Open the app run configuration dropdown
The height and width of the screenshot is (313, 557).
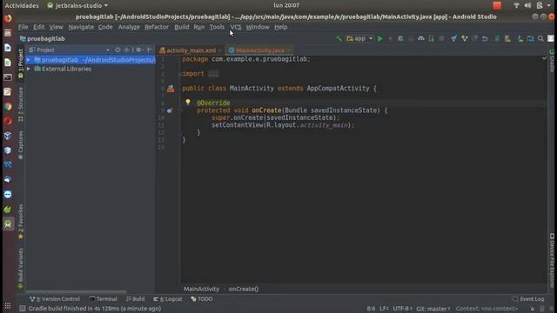359,38
